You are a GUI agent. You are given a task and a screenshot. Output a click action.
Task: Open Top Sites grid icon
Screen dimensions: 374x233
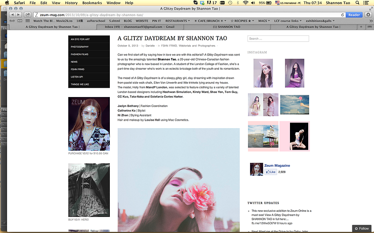[x=27, y=21]
